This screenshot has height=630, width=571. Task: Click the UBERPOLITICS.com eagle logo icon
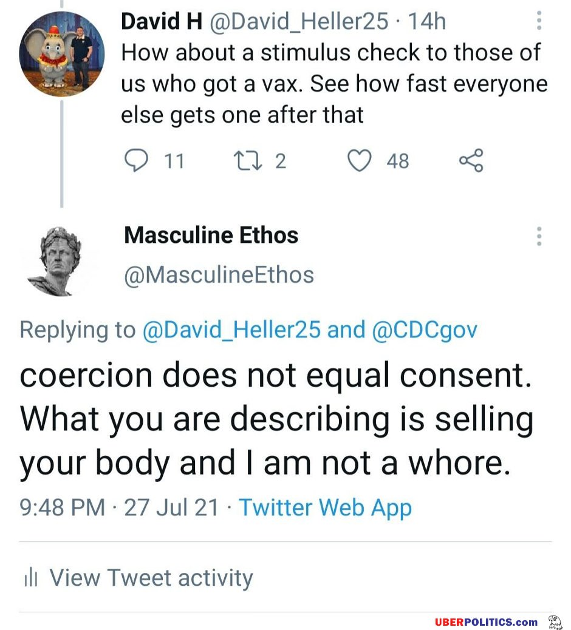click(x=555, y=622)
